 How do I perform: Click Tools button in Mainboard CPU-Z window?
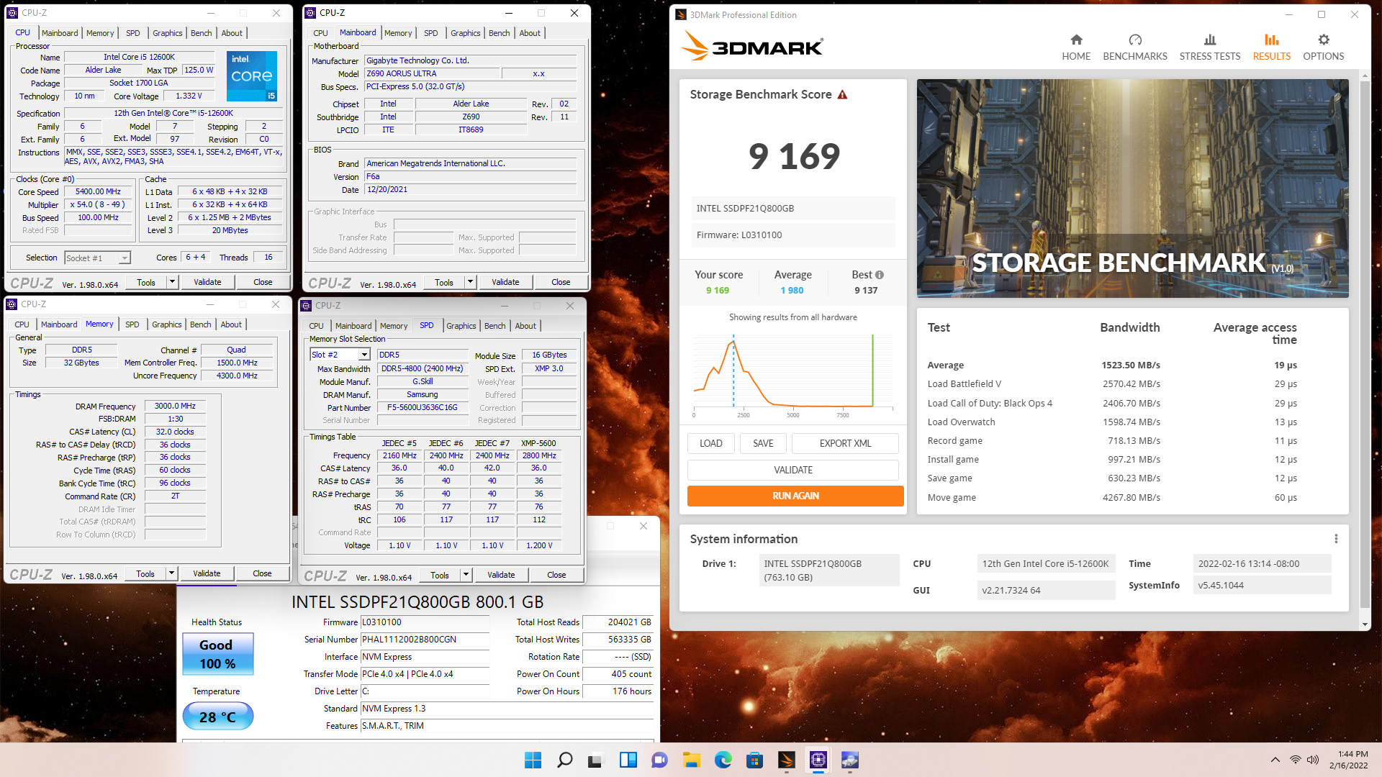[444, 282]
